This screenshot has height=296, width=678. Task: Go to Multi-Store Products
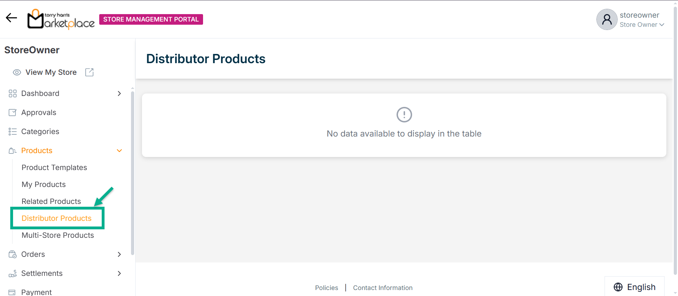click(58, 235)
